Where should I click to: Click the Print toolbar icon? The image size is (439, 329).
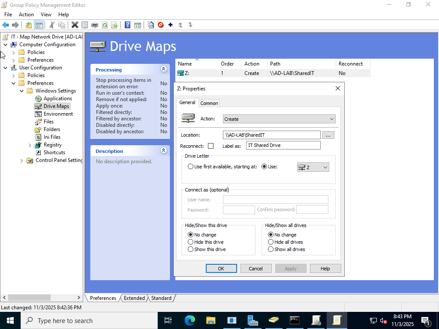pyautogui.click(x=95, y=25)
